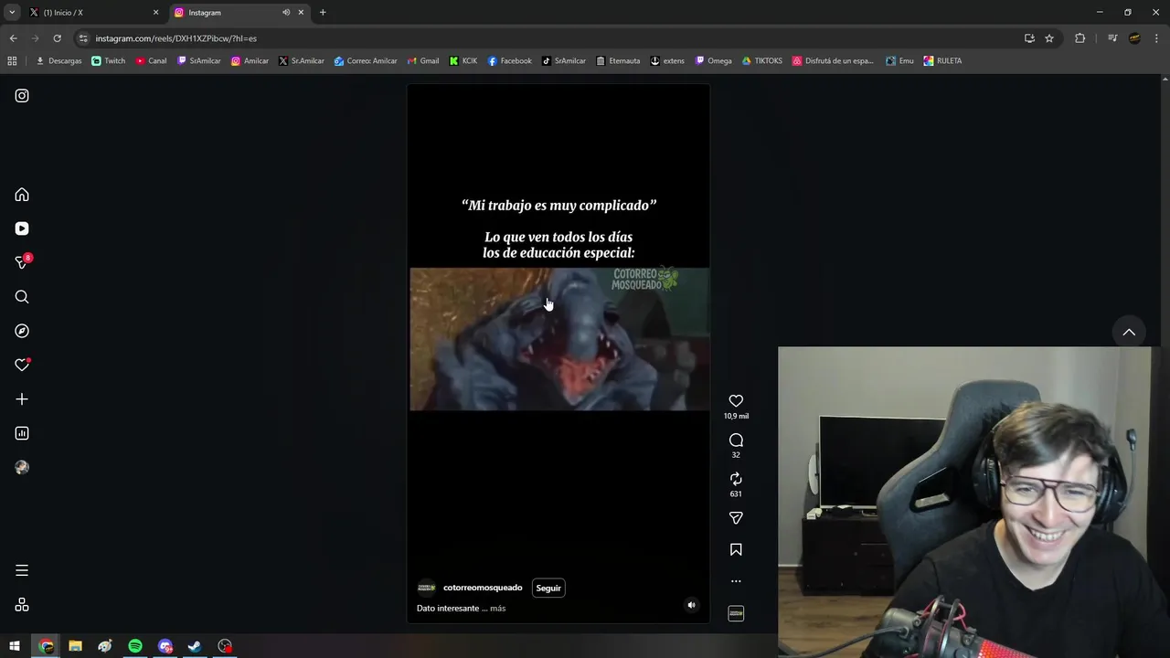This screenshot has width=1170, height=658.
Task: View site information icon
Action: [83, 38]
